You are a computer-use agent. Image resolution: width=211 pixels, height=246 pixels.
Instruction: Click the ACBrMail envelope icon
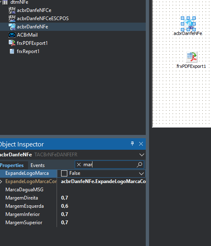pos(12,35)
